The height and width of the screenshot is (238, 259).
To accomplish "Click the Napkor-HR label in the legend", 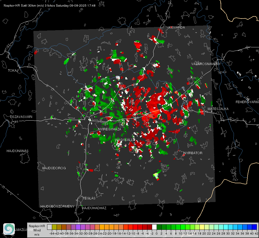I will tap(37, 226).
